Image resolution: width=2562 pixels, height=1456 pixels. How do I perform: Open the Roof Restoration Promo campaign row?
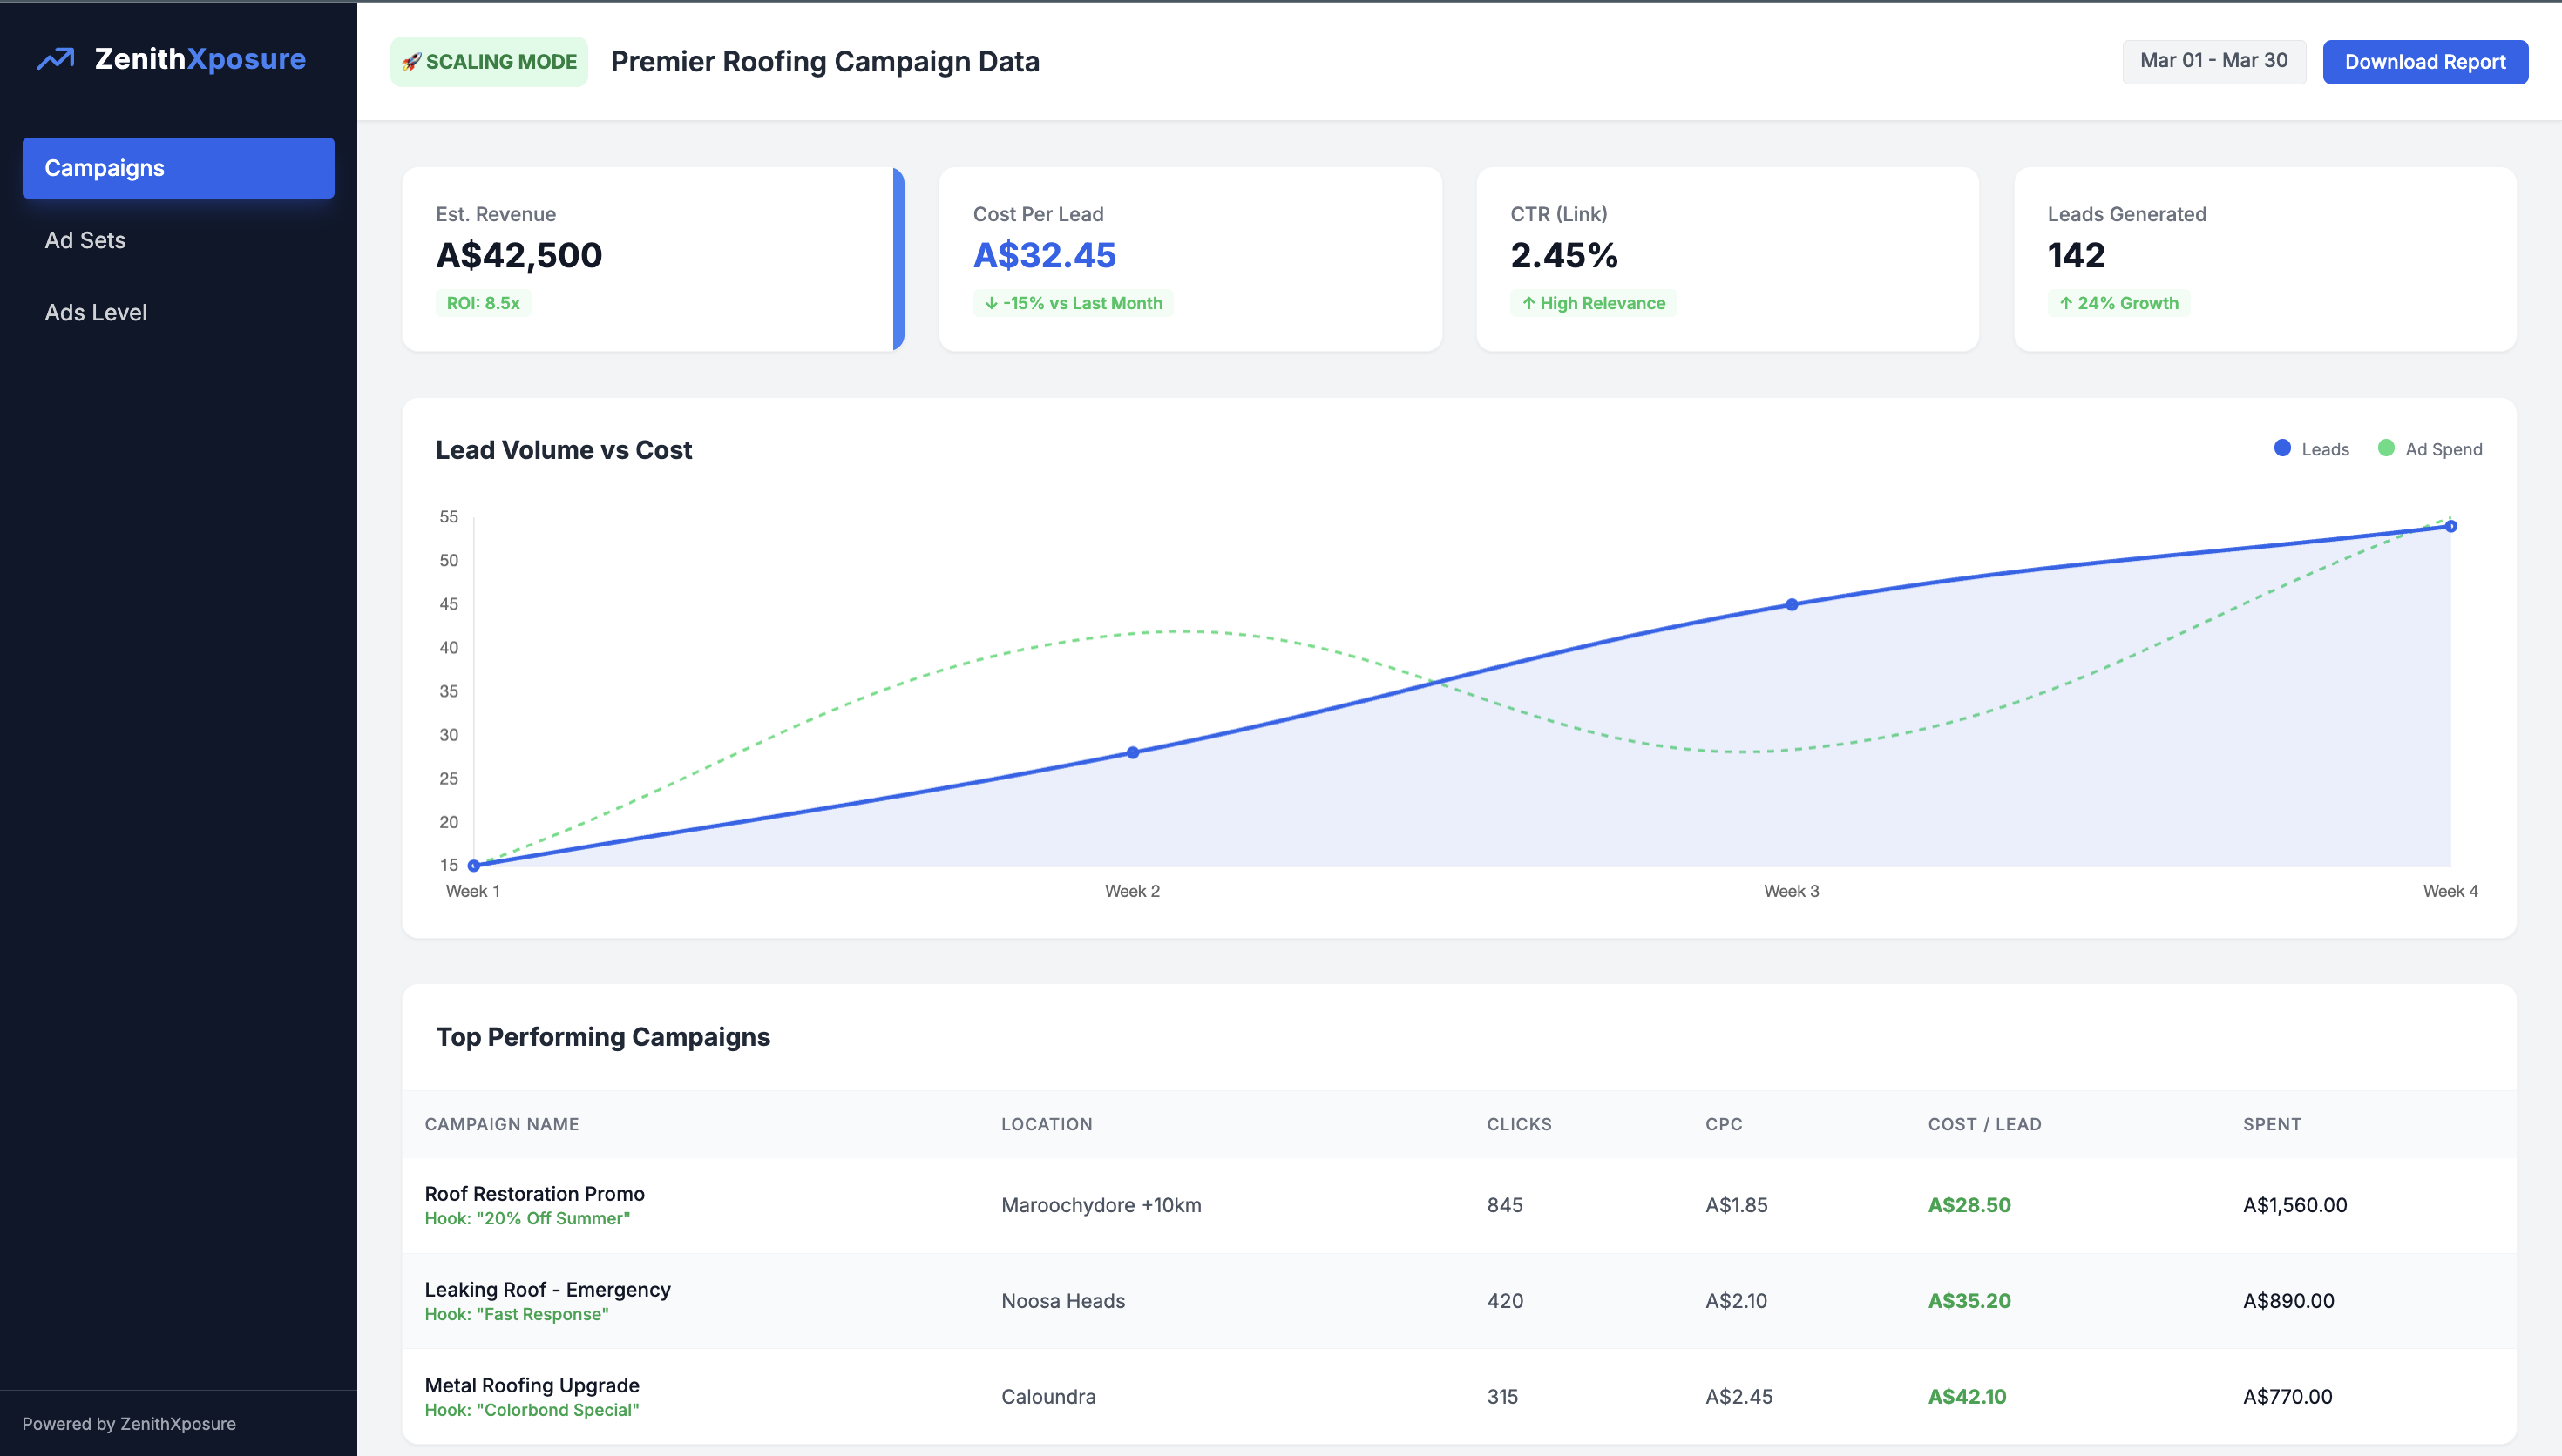[534, 1194]
